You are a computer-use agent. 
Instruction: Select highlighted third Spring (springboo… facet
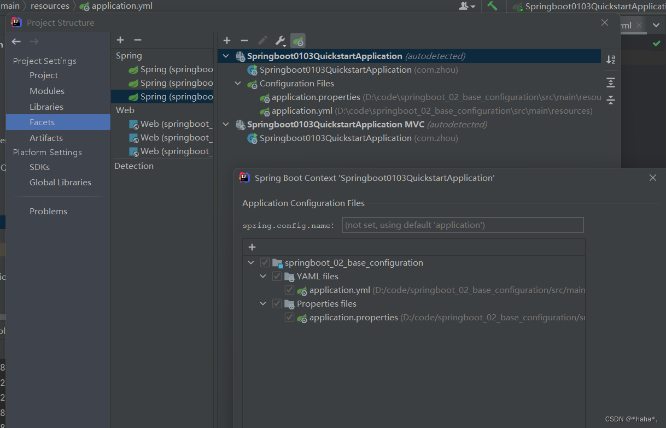click(162, 97)
